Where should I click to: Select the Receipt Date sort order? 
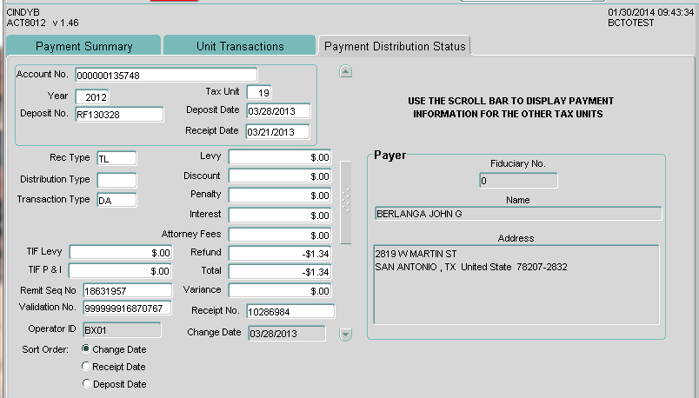tap(86, 367)
